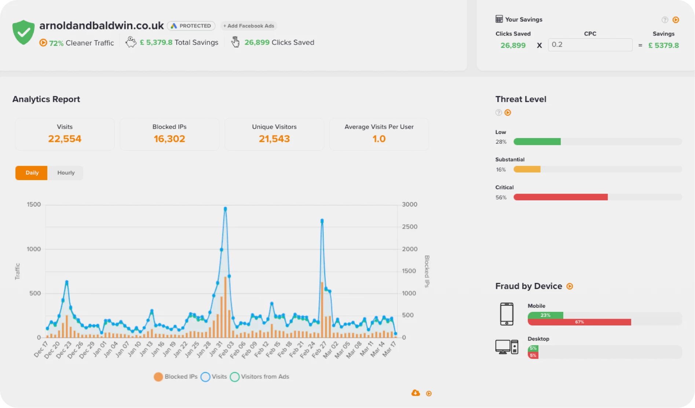This screenshot has height=408, width=695.
Task: Download chart using the orange cloud icon
Action: click(x=416, y=393)
